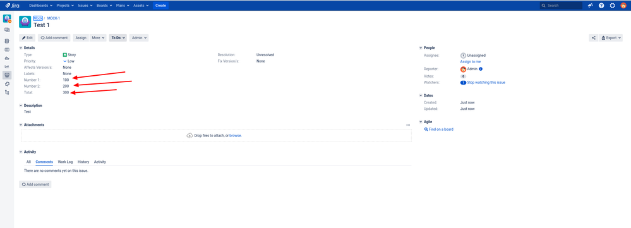
Task: Click the info icon next to Admin
Action: pos(481,69)
